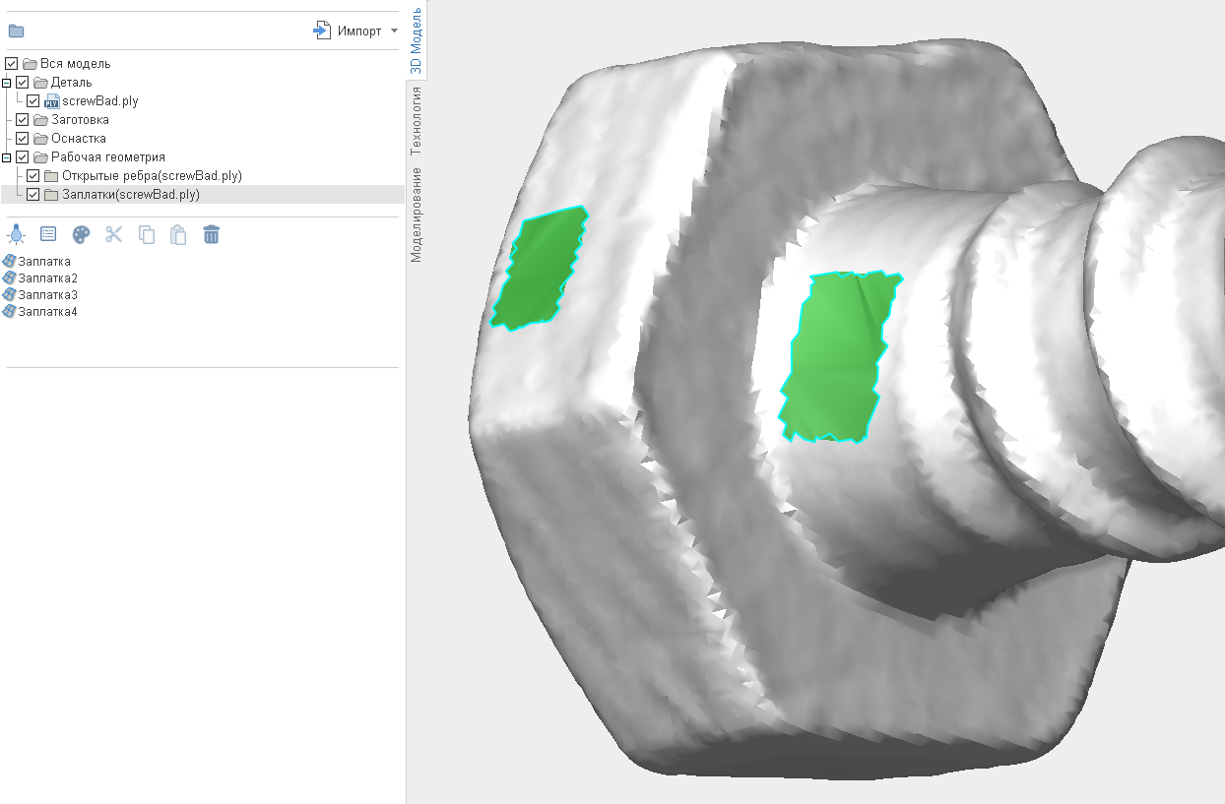Open the color palette for patch coloring

point(81,234)
